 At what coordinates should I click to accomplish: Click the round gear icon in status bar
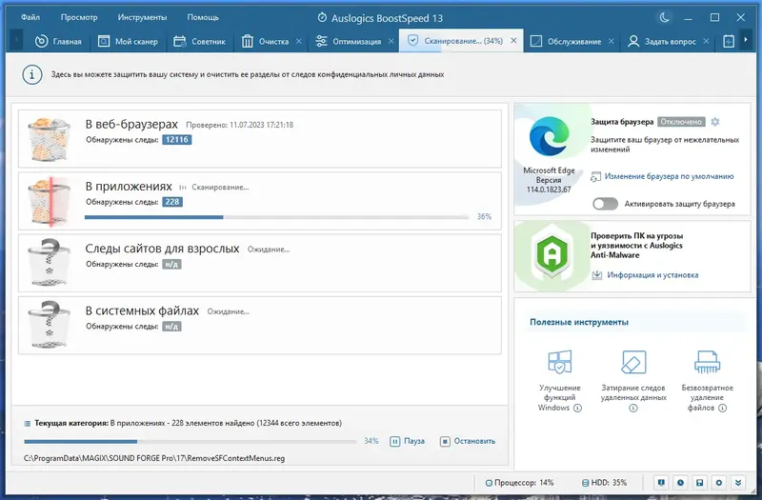coord(719,483)
